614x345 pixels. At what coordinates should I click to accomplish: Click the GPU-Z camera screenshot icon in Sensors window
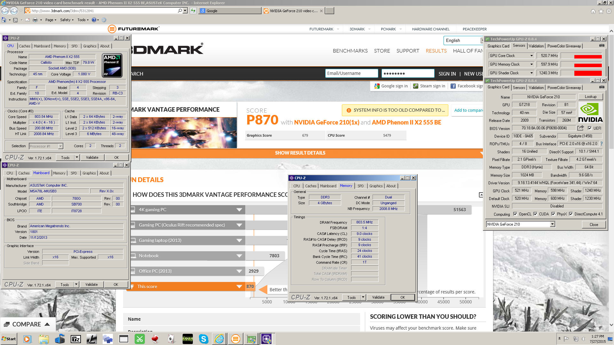tap(602, 45)
